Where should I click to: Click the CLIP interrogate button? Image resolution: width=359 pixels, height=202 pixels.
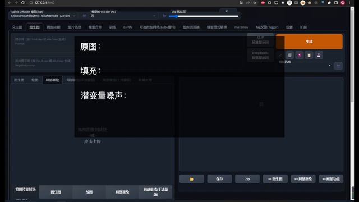pos(260,40)
